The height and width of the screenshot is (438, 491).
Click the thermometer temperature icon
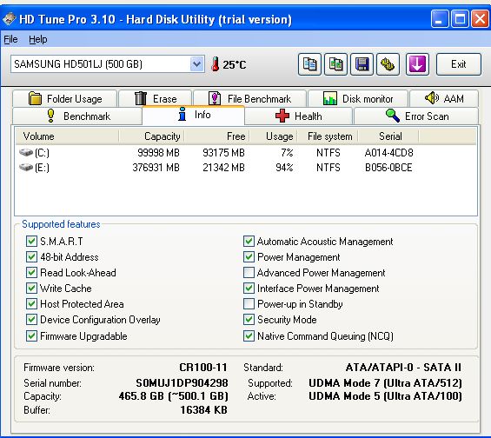point(216,63)
